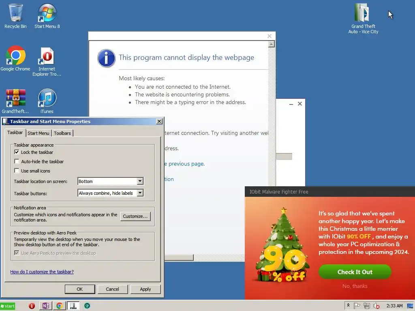Open Taskbar buttons combine dropdown
The image size is (415, 311).
(111, 193)
